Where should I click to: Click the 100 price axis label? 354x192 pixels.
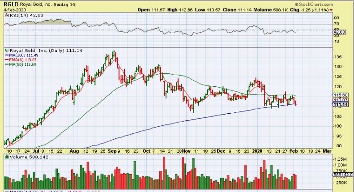click(337, 126)
